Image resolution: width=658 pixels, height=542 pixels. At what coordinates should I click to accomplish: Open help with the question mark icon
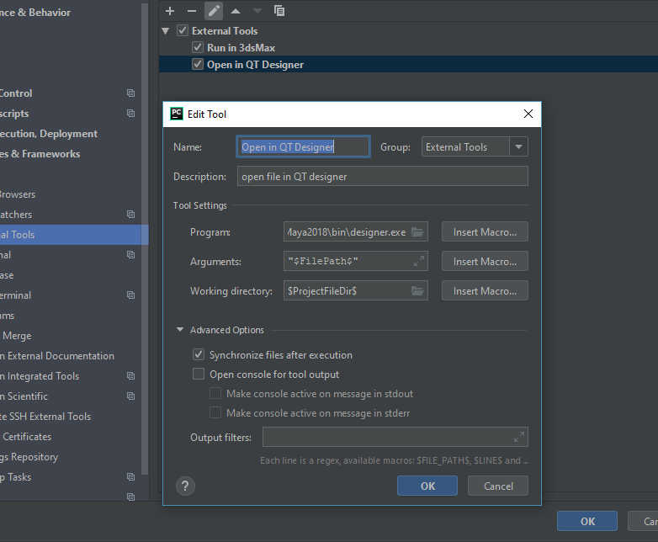pyautogui.click(x=185, y=486)
